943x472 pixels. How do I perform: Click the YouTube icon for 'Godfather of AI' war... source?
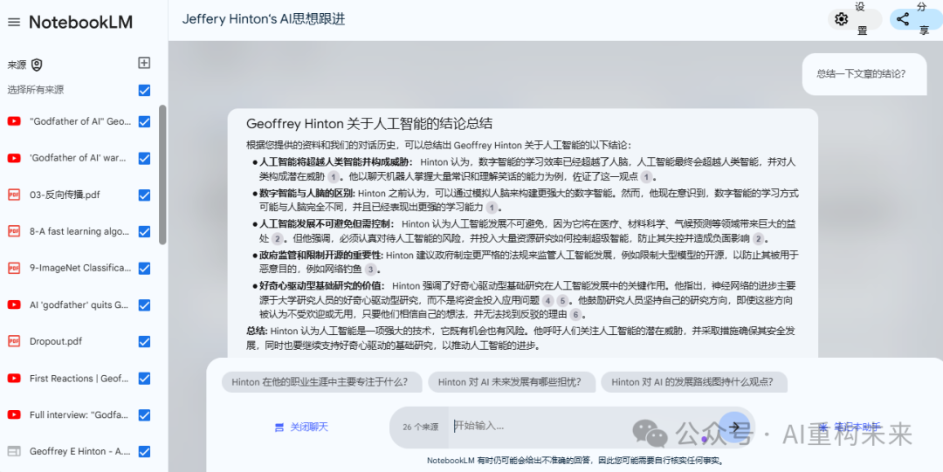pyautogui.click(x=14, y=158)
